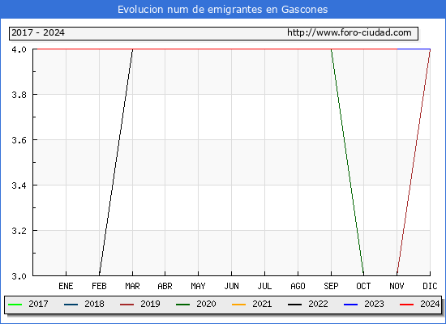
Task: Click the 2021 orange legend swatch
Action: click(239, 305)
